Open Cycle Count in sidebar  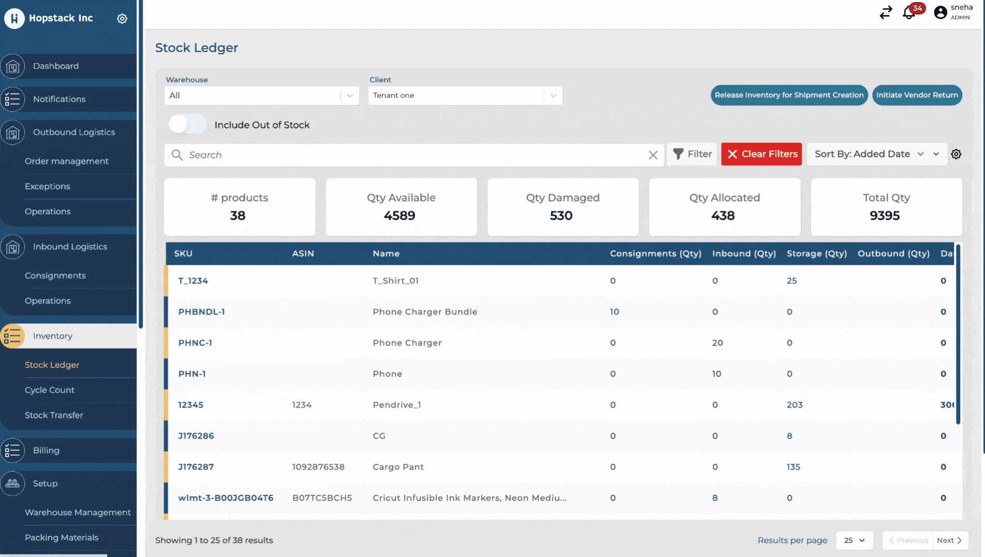click(50, 390)
